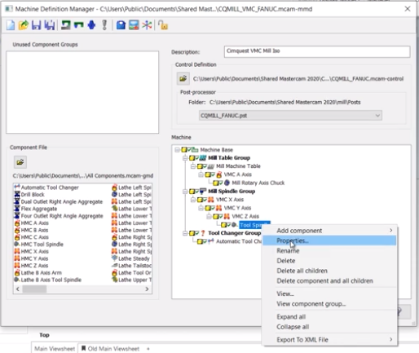
Task: Click the Lathe Steady component icon
Action: pos(114,258)
